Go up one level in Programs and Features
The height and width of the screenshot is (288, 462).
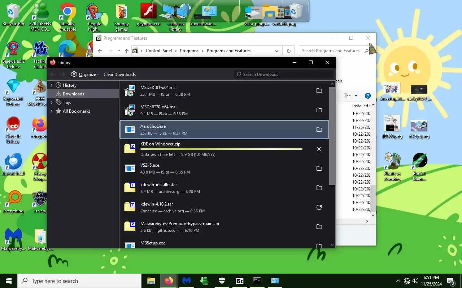click(126, 51)
